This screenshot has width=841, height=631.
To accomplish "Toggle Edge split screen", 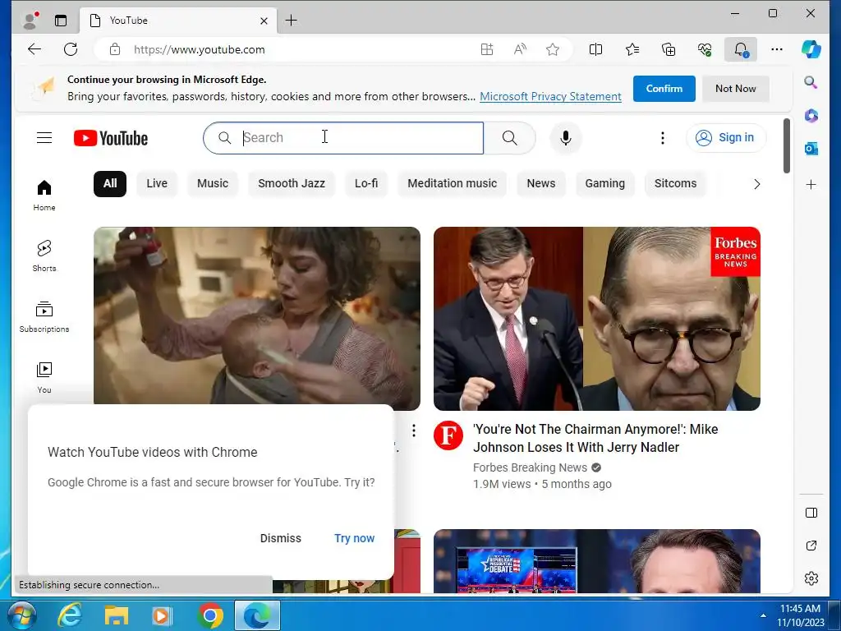I will (595, 49).
